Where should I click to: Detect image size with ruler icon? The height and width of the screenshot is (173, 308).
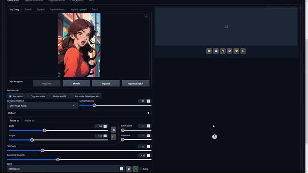[114, 137]
